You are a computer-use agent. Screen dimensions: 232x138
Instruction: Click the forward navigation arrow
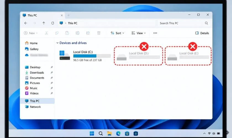(35, 23)
